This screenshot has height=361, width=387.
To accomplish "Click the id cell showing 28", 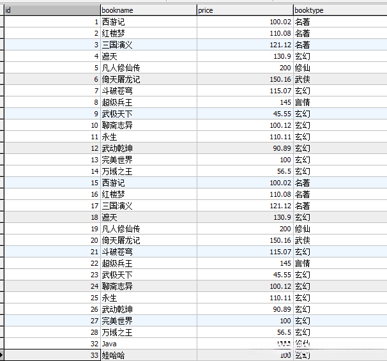I will (52, 332).
